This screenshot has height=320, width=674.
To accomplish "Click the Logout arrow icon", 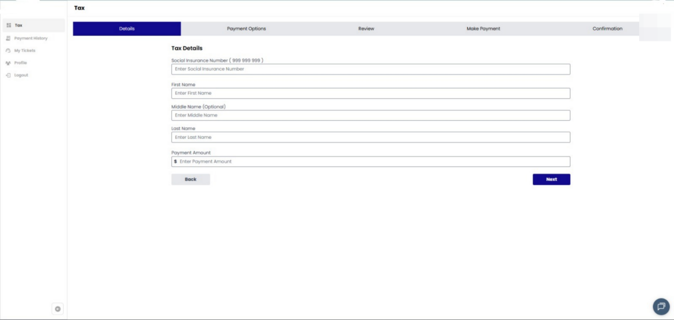I will (8, 75).
